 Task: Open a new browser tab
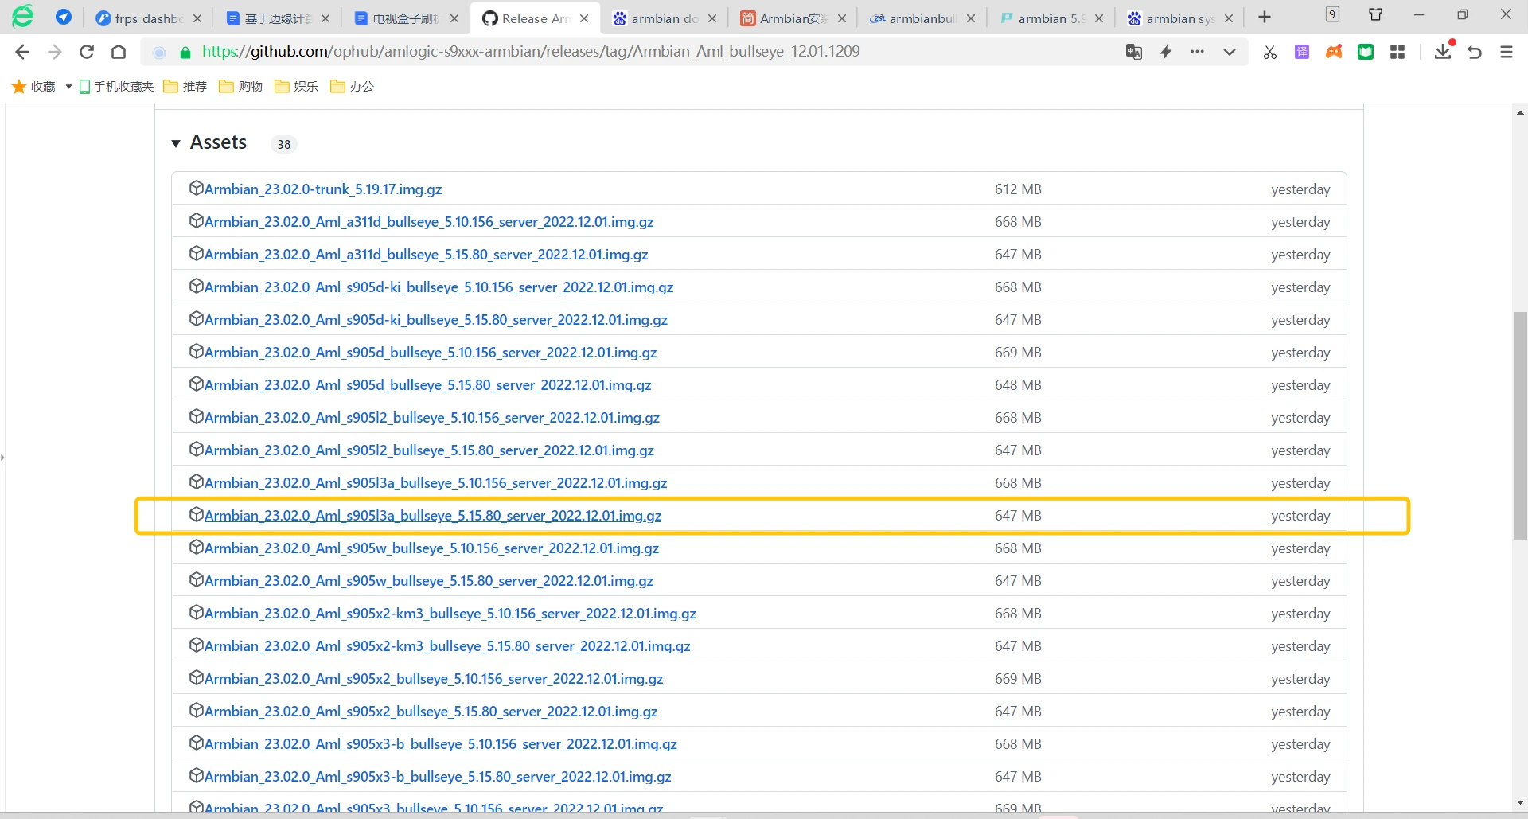coord(1265,17)
